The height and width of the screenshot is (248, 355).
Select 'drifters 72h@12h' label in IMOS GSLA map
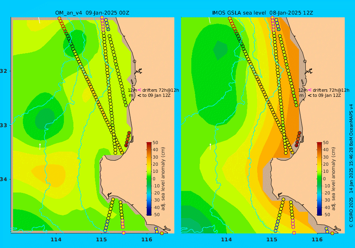point(331,90)
